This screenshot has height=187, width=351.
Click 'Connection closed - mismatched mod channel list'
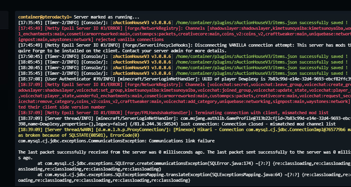(279, 124)
